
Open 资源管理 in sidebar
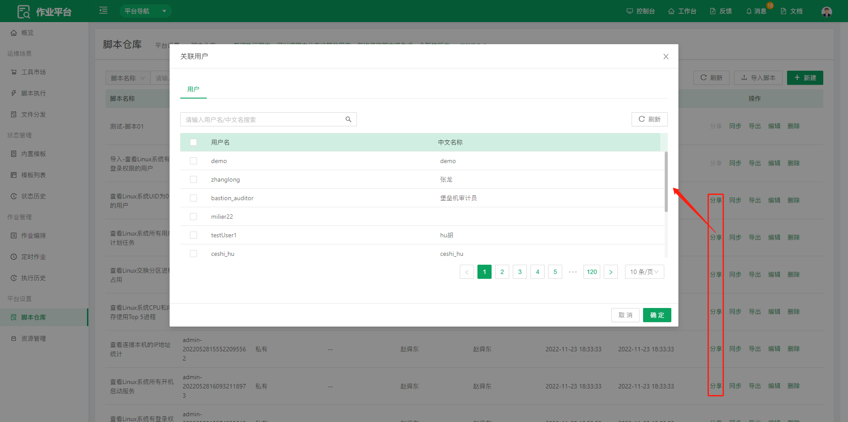[x=44, y=338]
